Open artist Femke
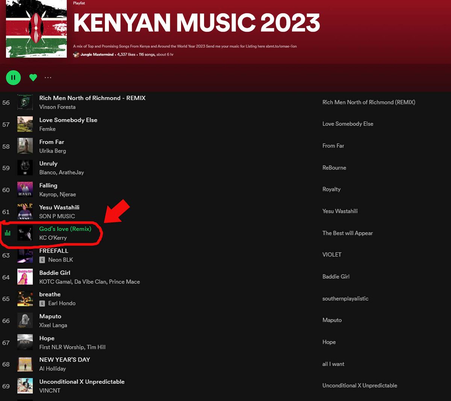Image resolution: width=451 pixels, height=401 pixels. 47,129
